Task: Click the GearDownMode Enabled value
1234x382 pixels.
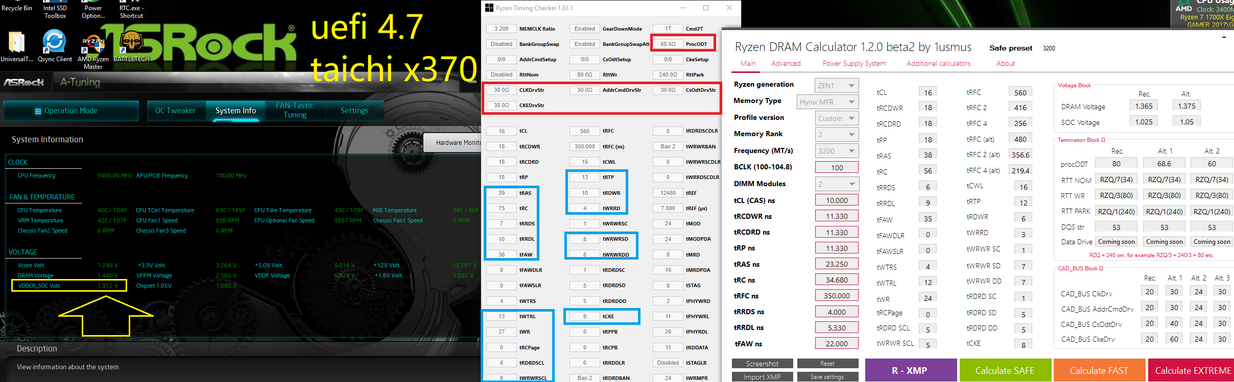Action: [584, 29]
